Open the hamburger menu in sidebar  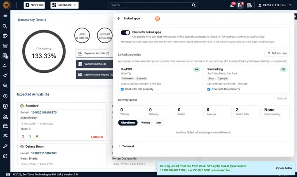click(5, 15)
